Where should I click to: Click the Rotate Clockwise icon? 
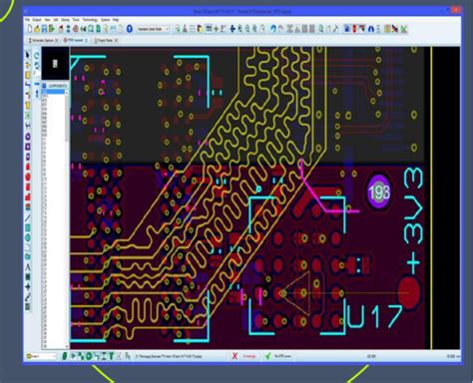(37, 56)
